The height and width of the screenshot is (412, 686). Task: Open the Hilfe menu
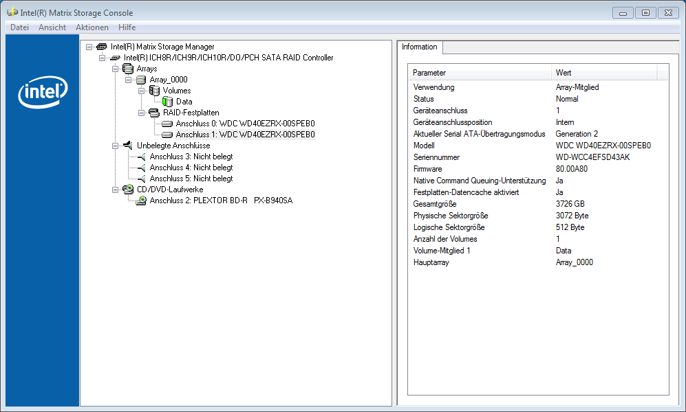[127, 27]
